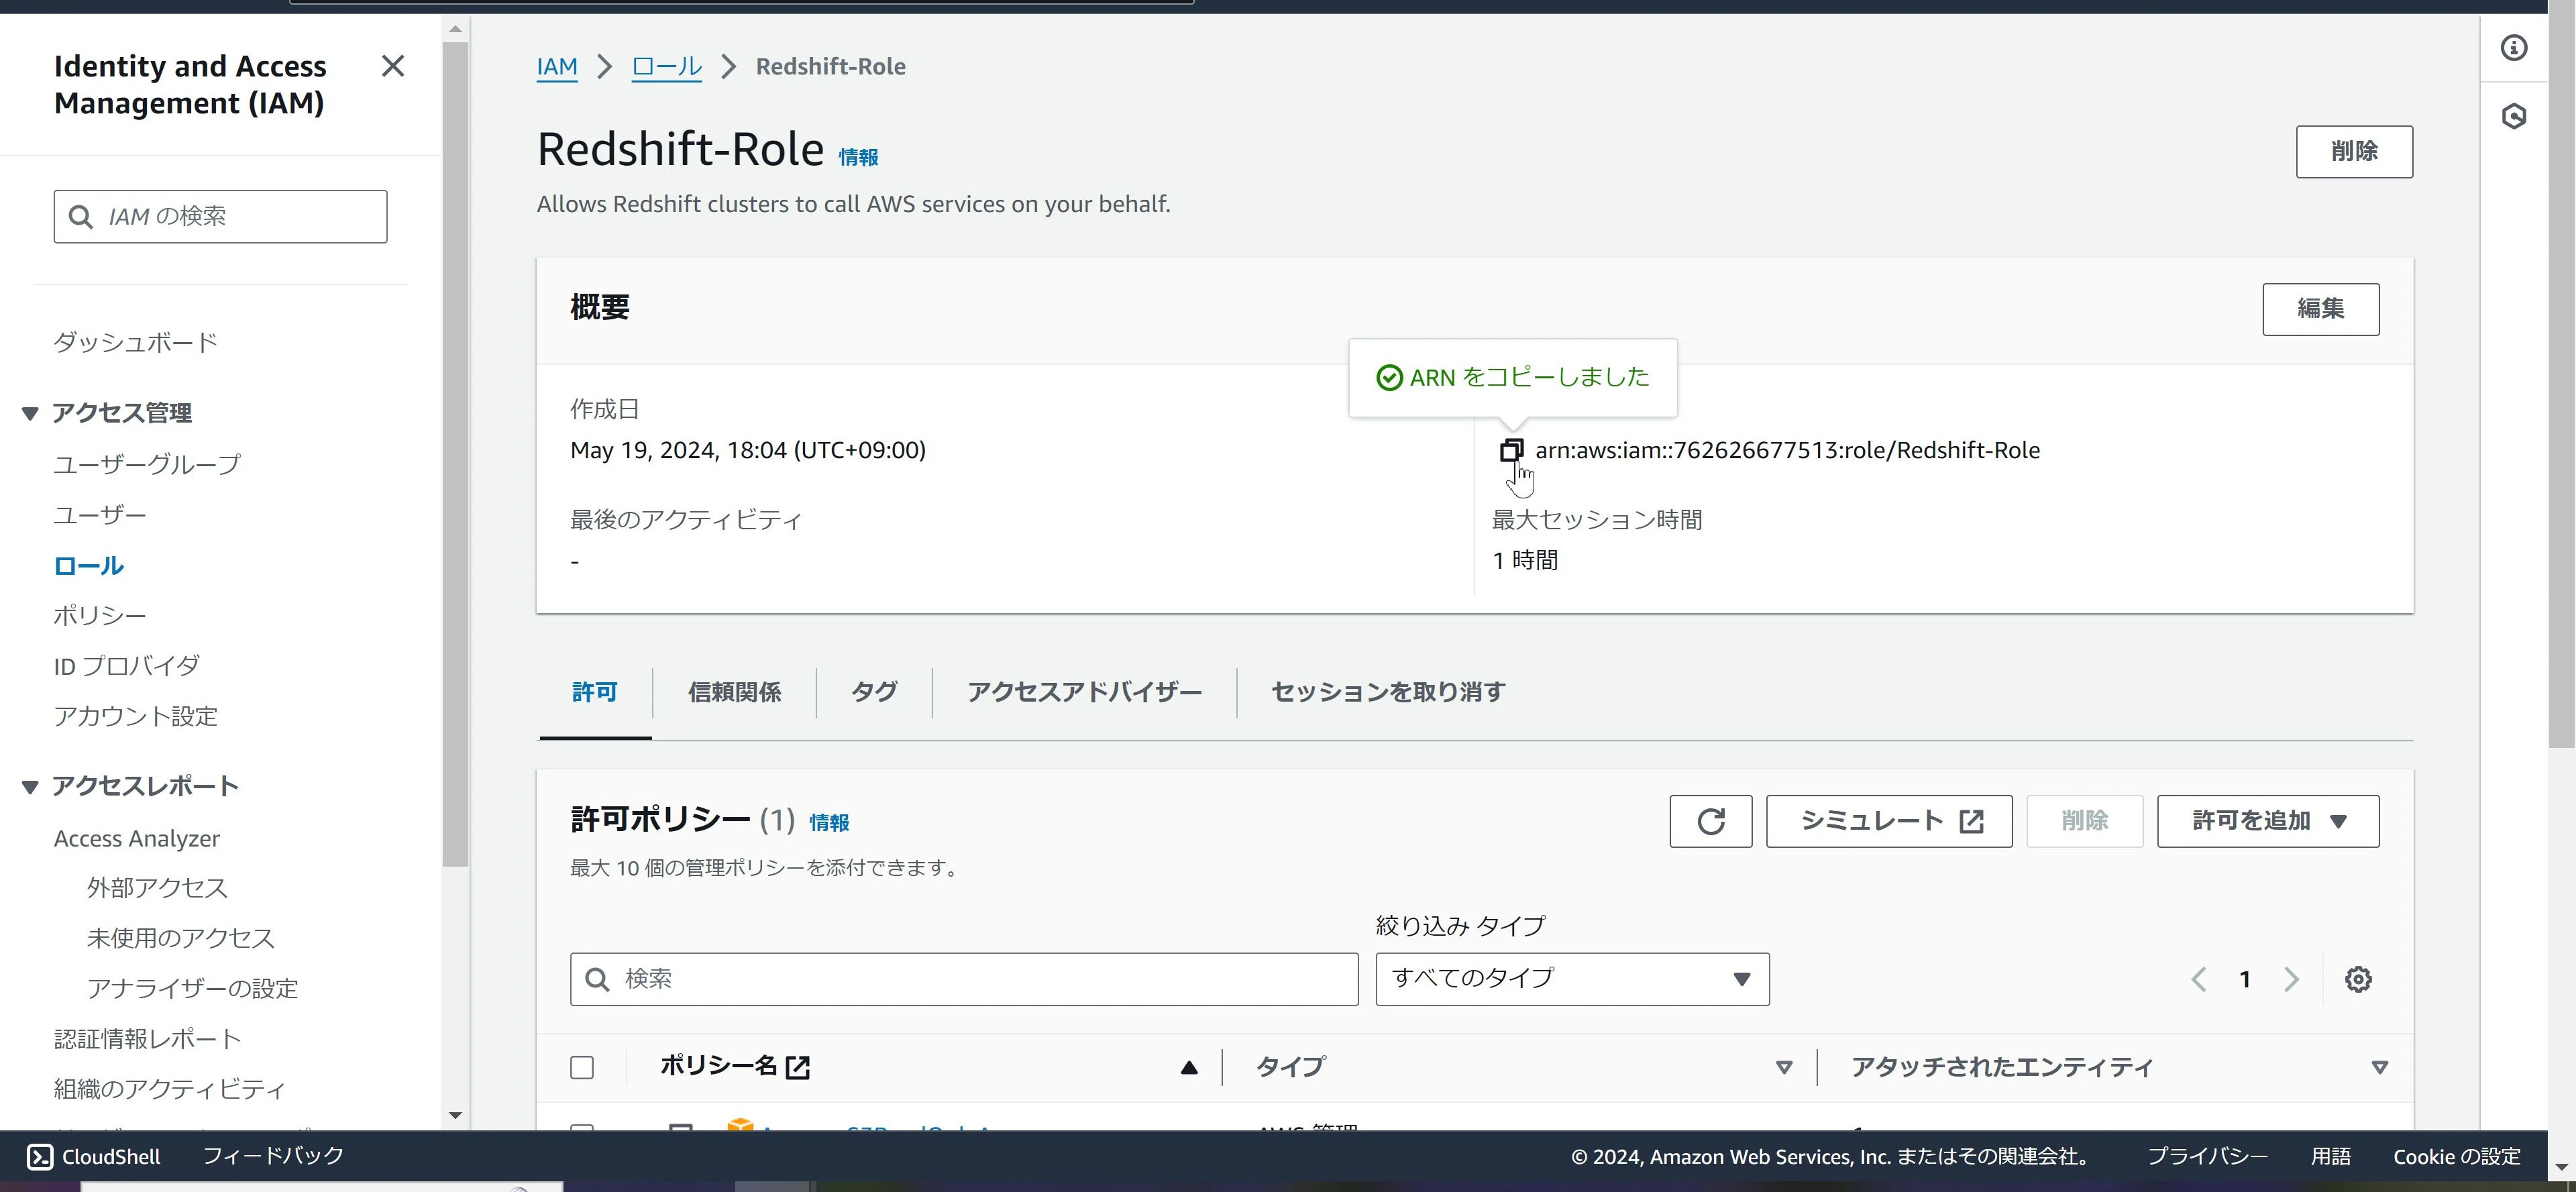The width and height of the screenshot is (2576, 1192).
Task: Click the search icon in IAM の検索
Action: (x=80, y=216)
